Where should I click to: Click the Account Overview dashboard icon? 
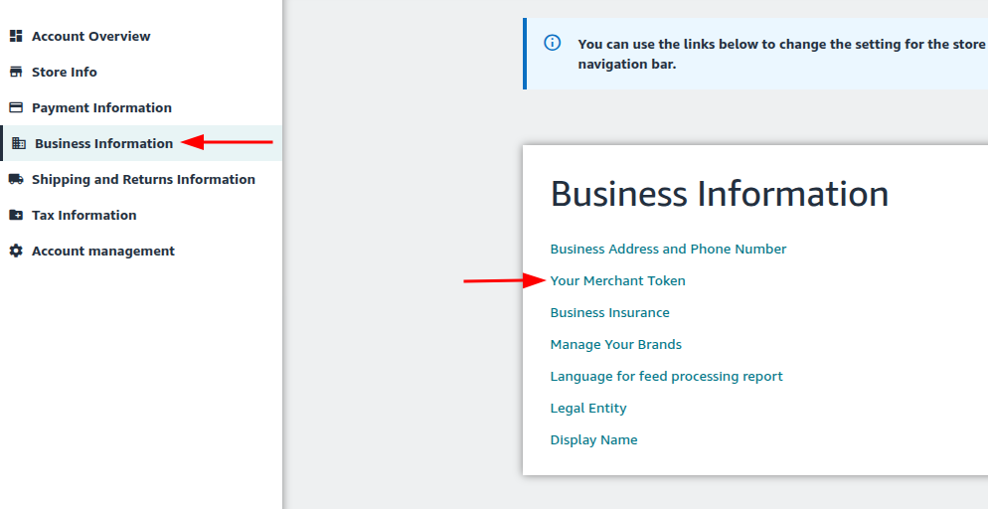pos(16,36)
